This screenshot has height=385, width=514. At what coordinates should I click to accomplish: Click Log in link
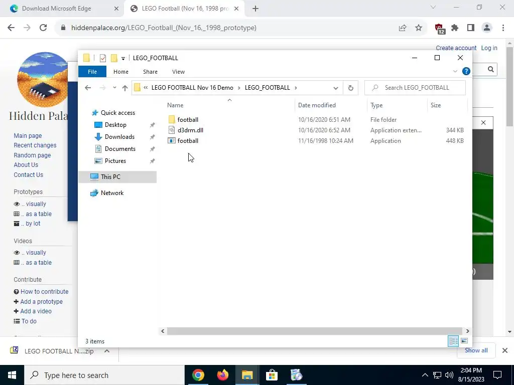point(489,48)
